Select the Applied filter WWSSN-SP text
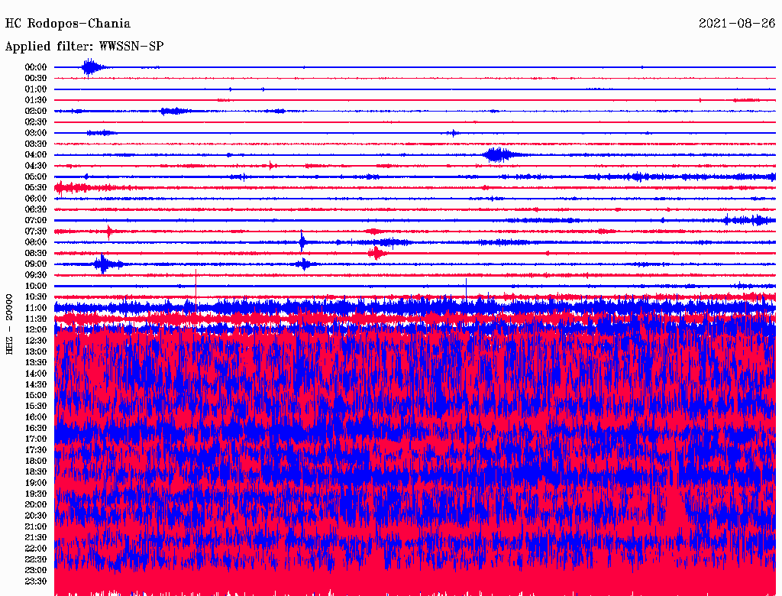This screenshot has width=782, height=596. click(x=84, y=47)
